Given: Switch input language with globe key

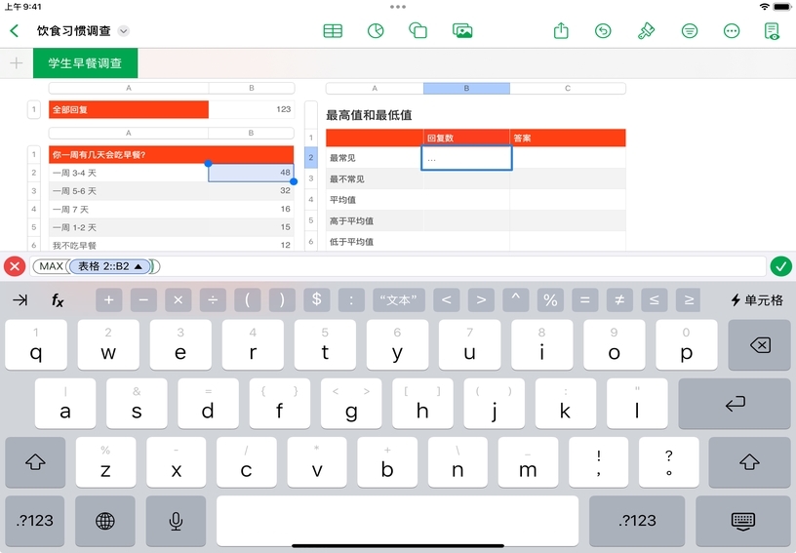Looking at the screenshot, I should pos(105,521).
